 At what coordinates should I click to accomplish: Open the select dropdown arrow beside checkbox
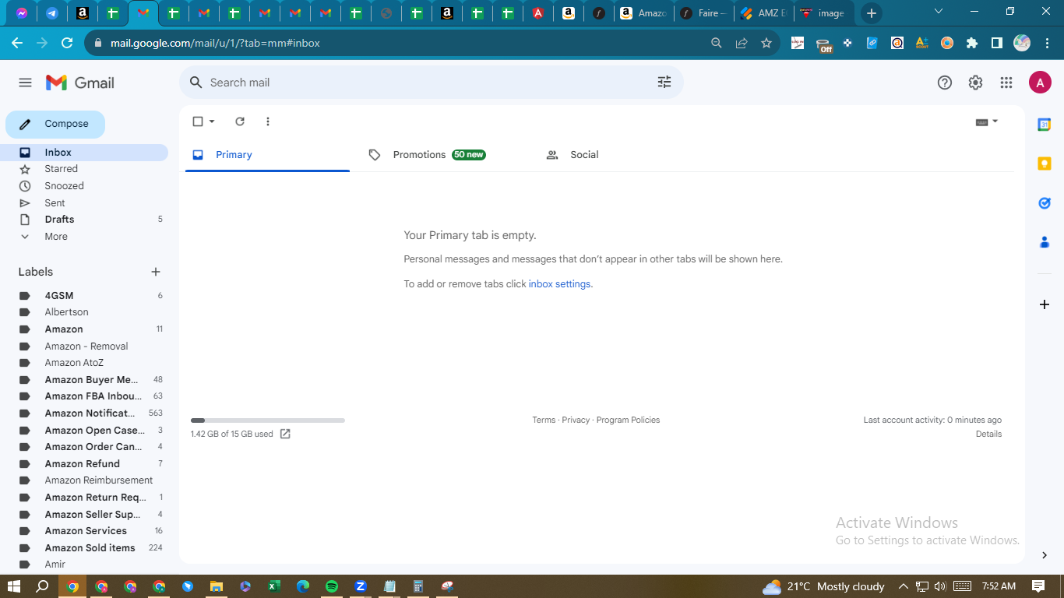coord(212,121)
